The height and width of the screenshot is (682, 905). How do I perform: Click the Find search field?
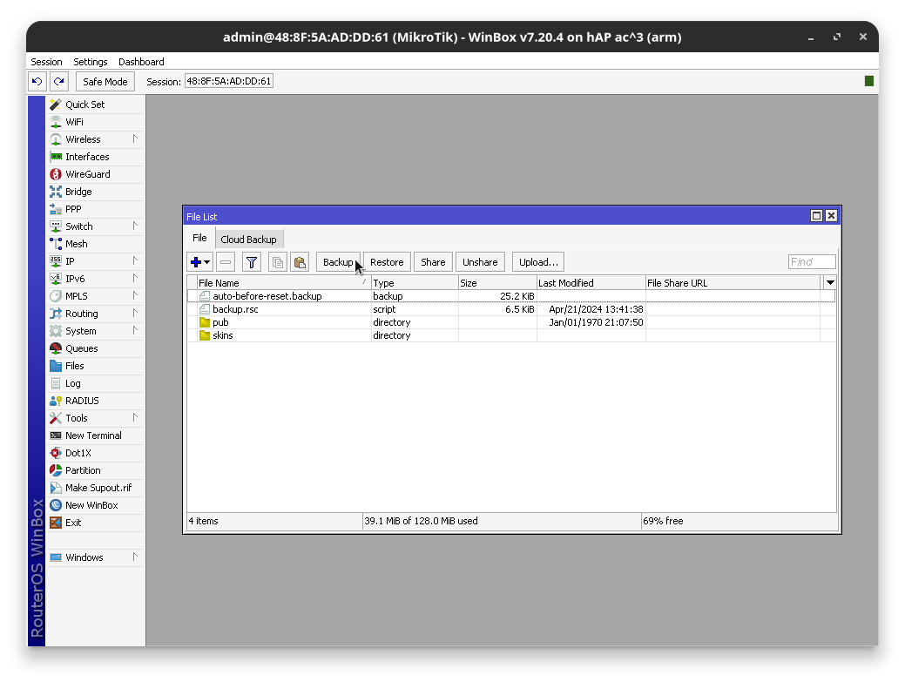(x=811, y=262)
